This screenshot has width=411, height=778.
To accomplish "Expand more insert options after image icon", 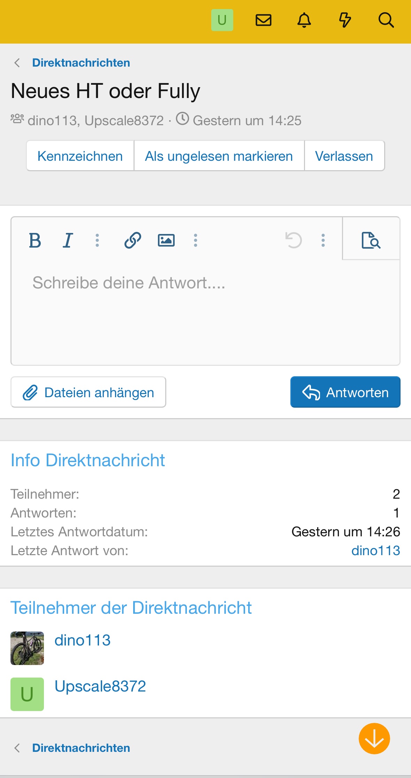I will [x=196, y=240].
